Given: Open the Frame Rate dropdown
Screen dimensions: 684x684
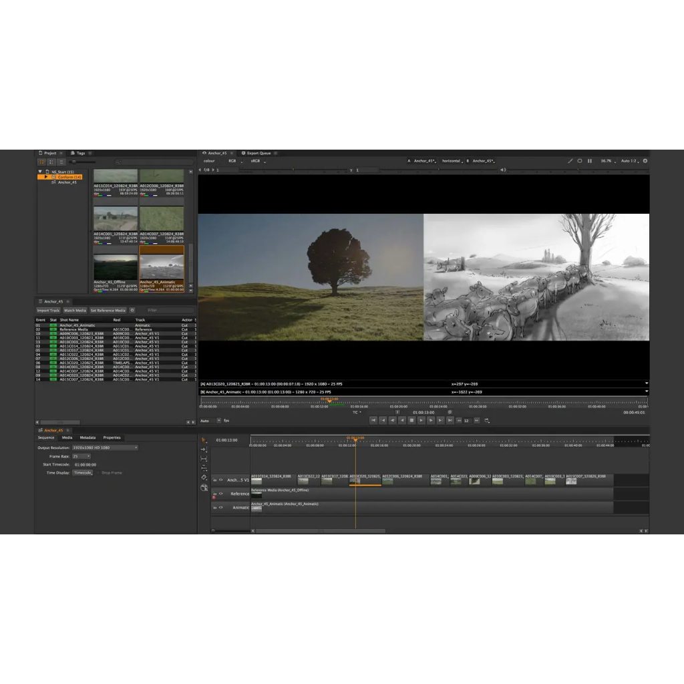Looking at the screenshot, I should (81, 456).
